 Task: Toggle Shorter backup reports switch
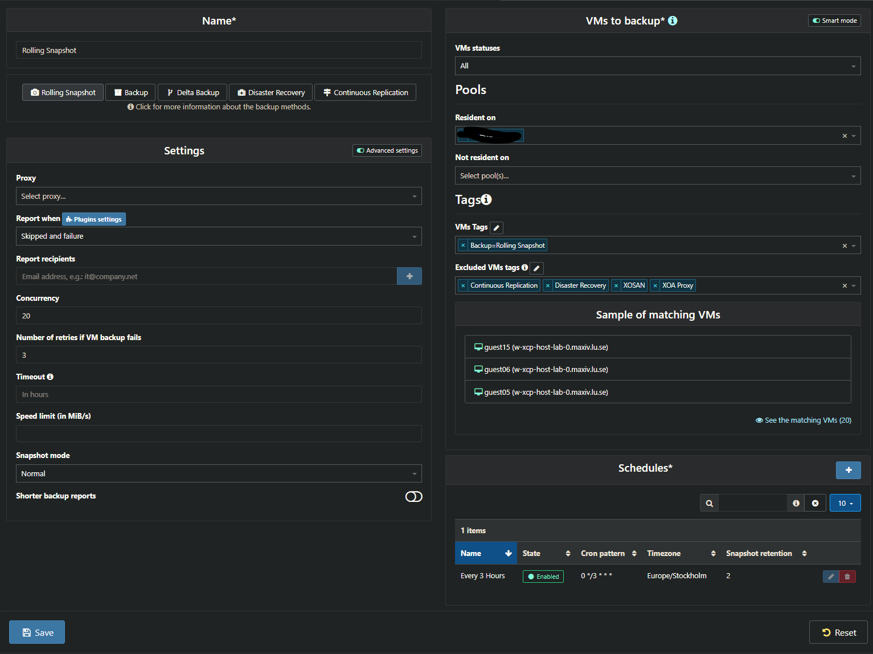(414, 497)
